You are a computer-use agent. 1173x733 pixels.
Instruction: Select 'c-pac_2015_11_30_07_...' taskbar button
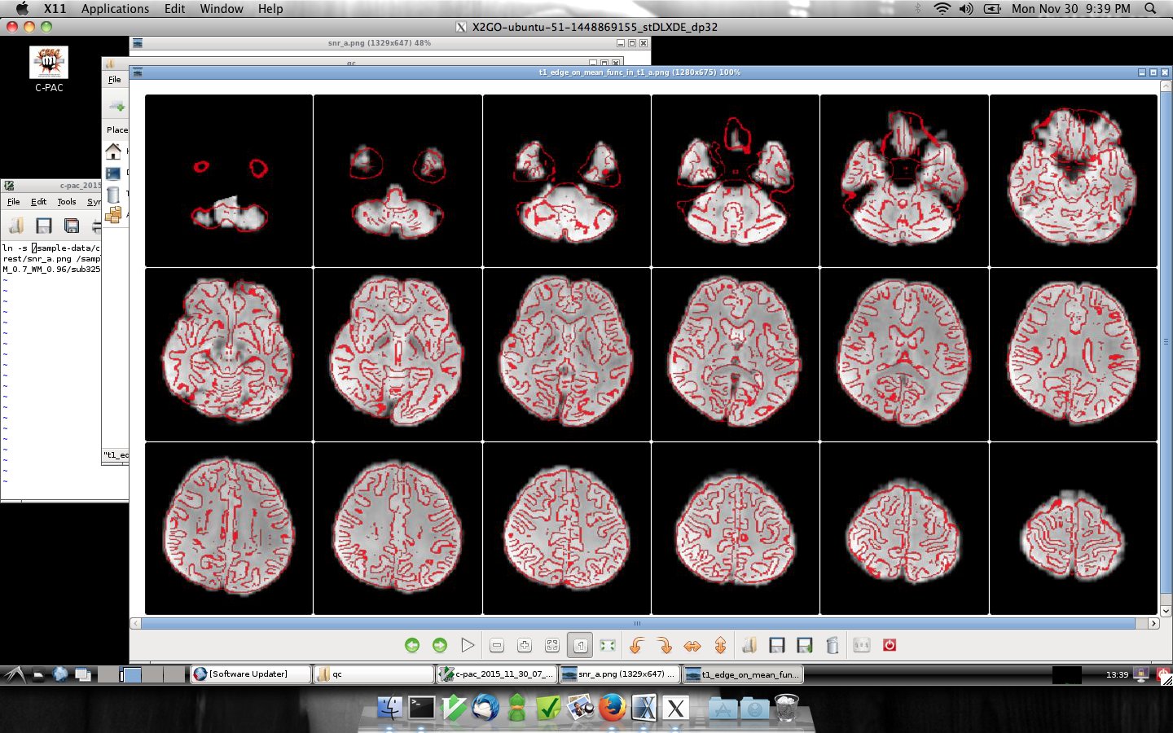[497, 674]
